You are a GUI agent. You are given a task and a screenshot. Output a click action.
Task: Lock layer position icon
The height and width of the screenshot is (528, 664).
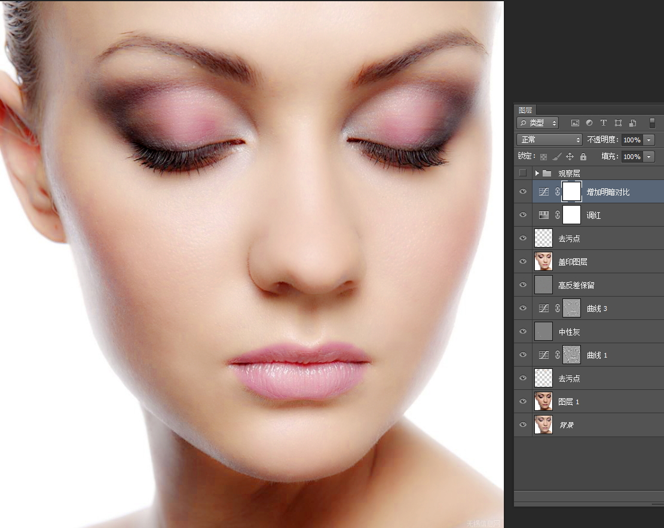coord(570,157)
